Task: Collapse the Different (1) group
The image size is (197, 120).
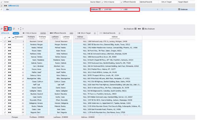Action: coord(1,6)
